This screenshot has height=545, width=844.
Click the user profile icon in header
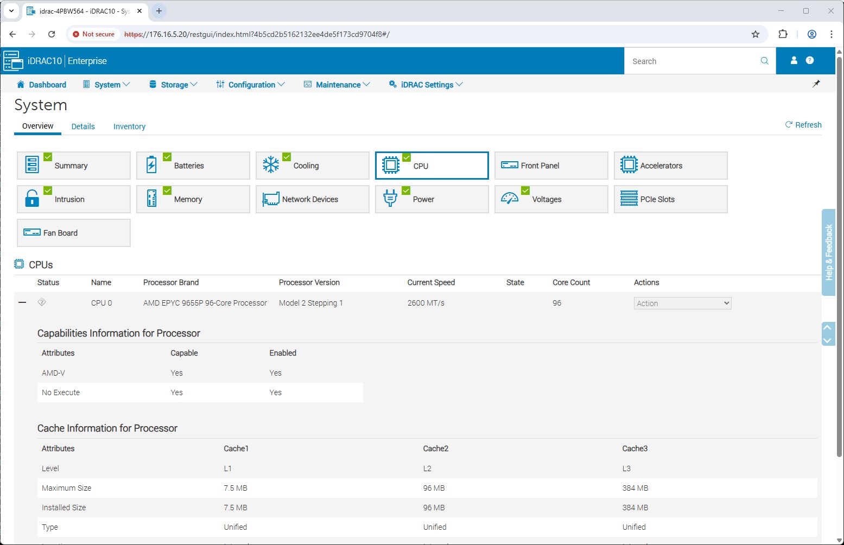[x=794, y=61]
